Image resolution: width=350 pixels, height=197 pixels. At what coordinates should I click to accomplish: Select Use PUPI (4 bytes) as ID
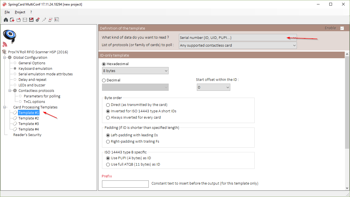tap(108, 158)
